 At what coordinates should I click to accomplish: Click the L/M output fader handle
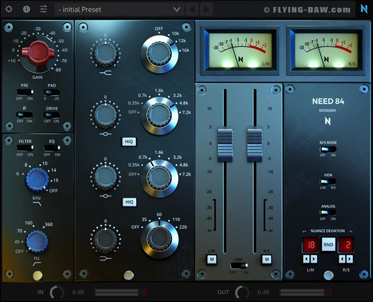(225, 144)
